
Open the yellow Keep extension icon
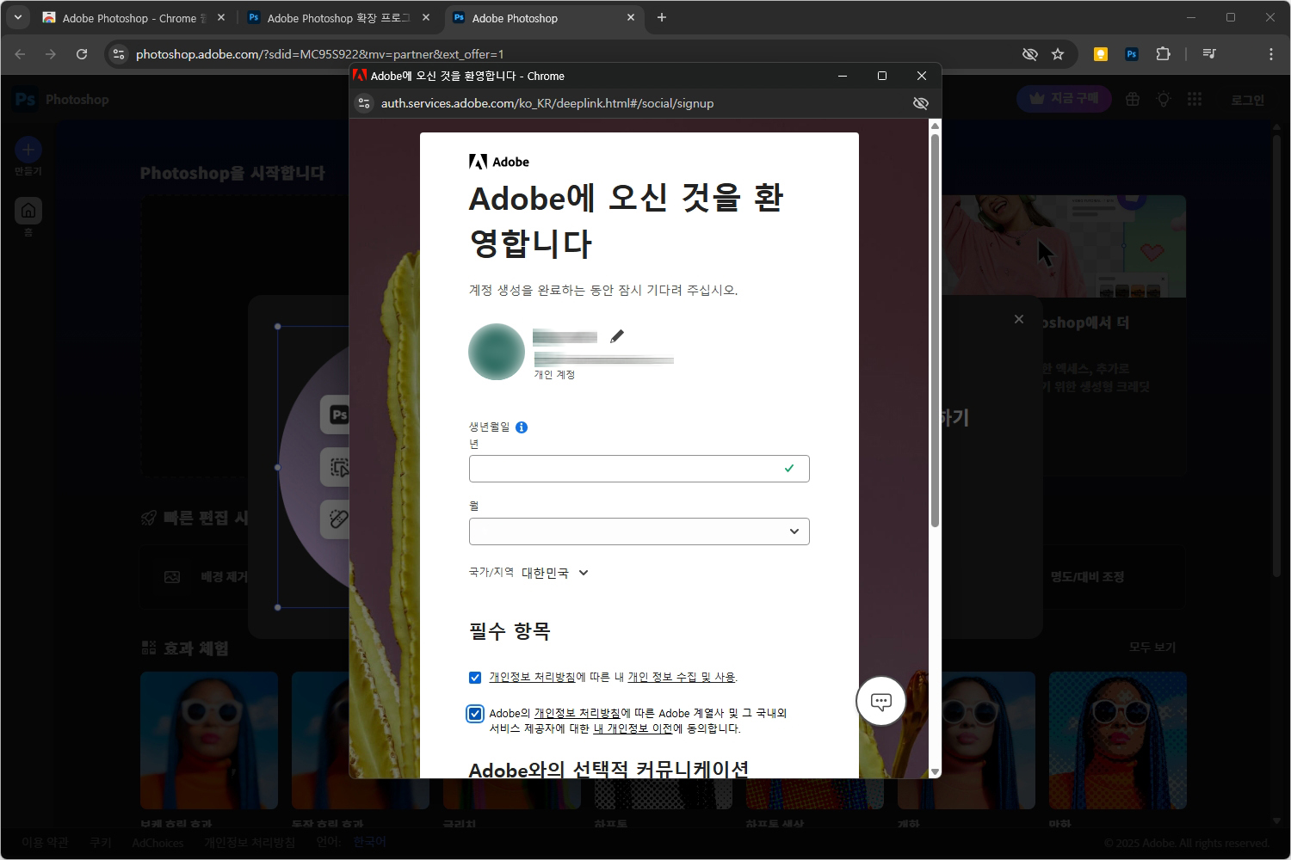click(x=1100, y=54)
